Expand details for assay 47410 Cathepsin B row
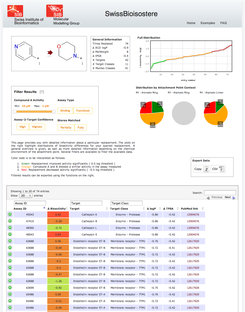The height and width of the screenshot is (312, 245). coord(10,221)
